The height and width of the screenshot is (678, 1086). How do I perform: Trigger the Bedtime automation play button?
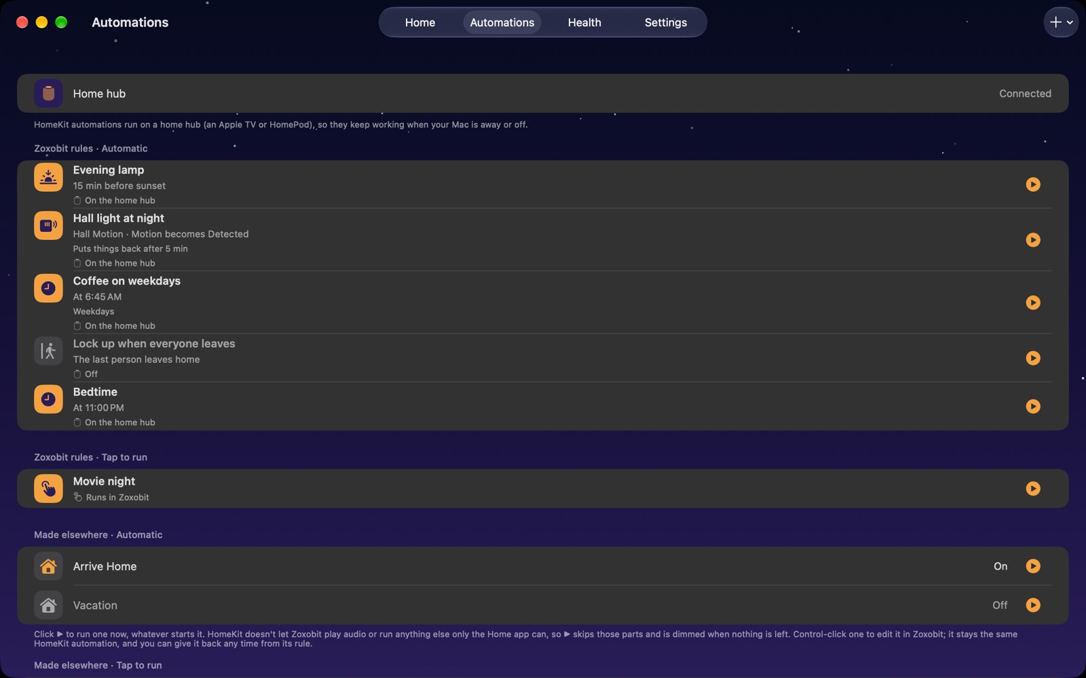point(1033,406)
